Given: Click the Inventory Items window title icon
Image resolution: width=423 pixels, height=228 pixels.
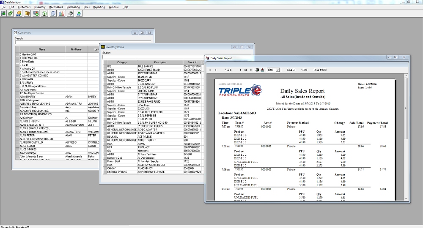Looking at the screenshot, I should (103, 47).
